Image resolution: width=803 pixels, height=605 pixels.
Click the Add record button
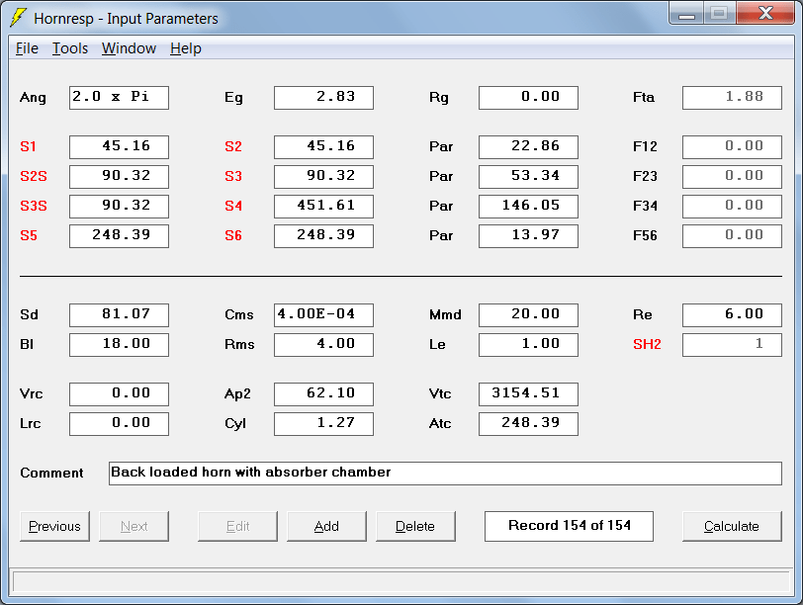[x=326, y=526]
